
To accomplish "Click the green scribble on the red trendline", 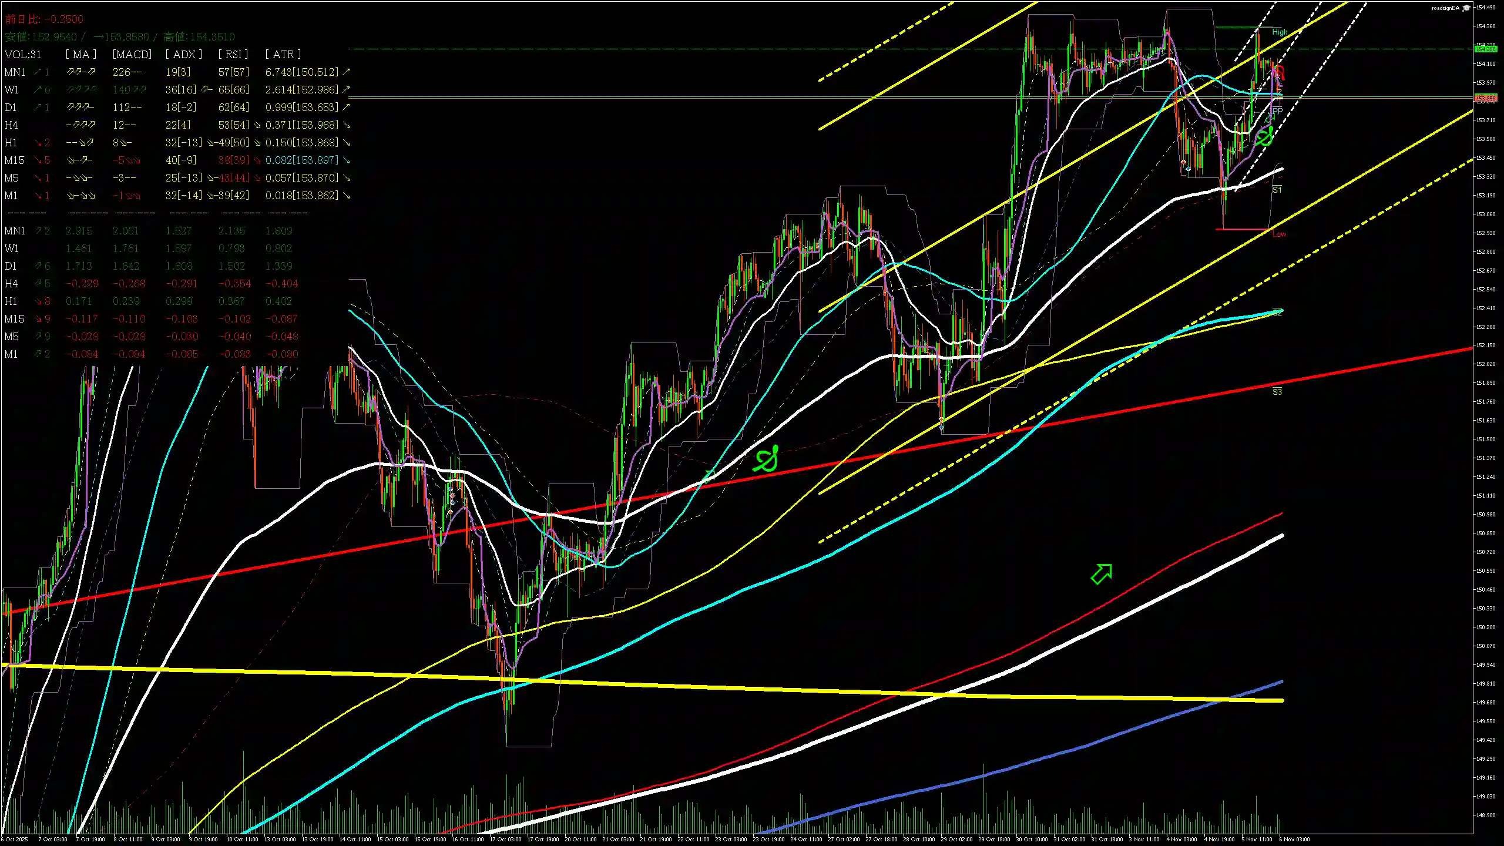I will coord(767,460).
